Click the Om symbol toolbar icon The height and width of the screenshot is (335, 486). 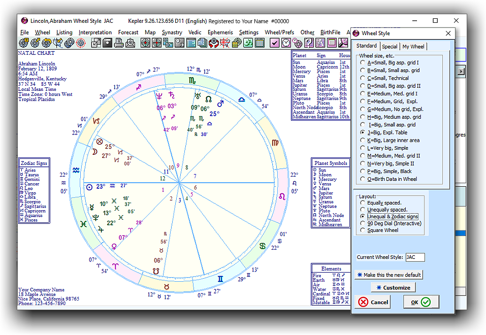tap(247, 43)
